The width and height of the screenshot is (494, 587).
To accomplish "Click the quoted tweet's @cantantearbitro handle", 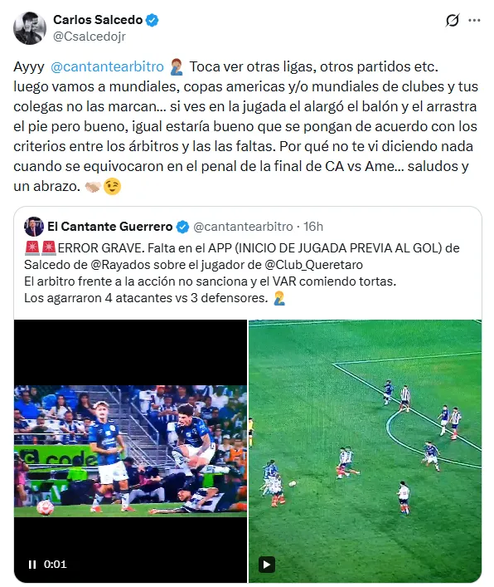I will (x=243, y=227).
